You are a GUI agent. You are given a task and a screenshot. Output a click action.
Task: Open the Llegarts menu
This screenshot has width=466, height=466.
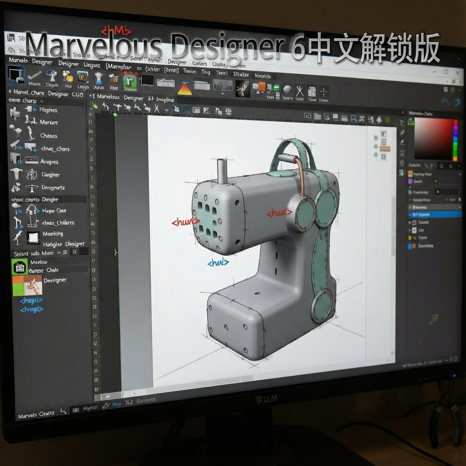point(92,65)
